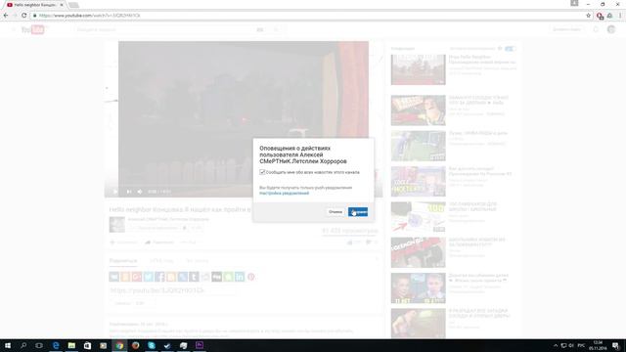The width and height of the screenshot is (626, 352).
Task: Reload the page with refresh icon
Action: 23,16
